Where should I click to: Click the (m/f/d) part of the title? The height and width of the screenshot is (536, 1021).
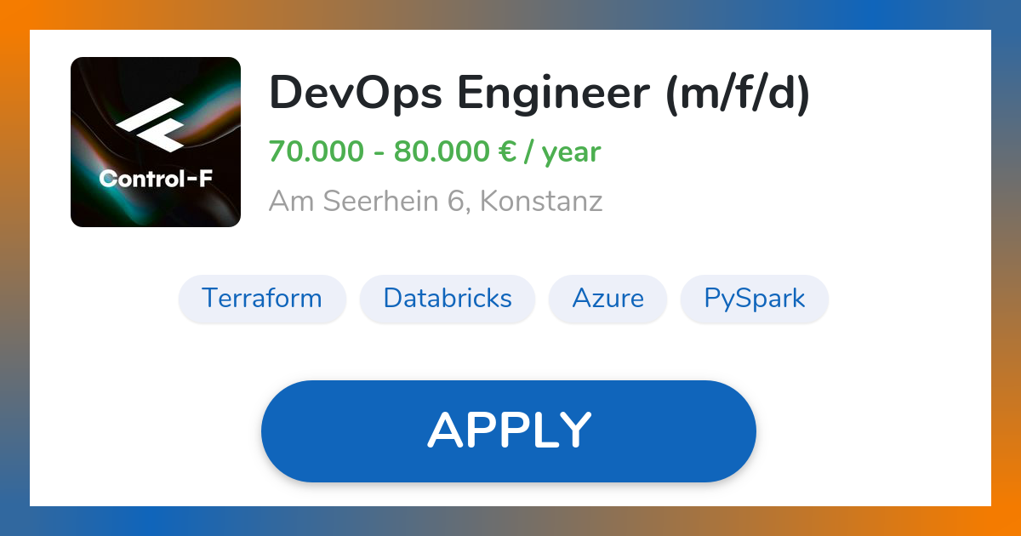[739, 94]
